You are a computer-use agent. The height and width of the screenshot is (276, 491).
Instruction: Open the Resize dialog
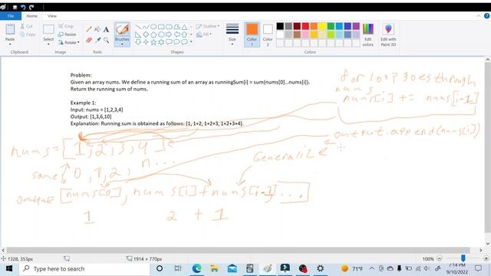67,34
